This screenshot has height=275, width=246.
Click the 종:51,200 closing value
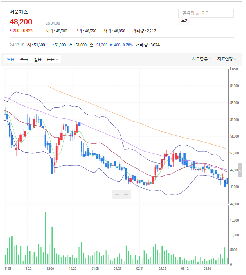(99, 45)
